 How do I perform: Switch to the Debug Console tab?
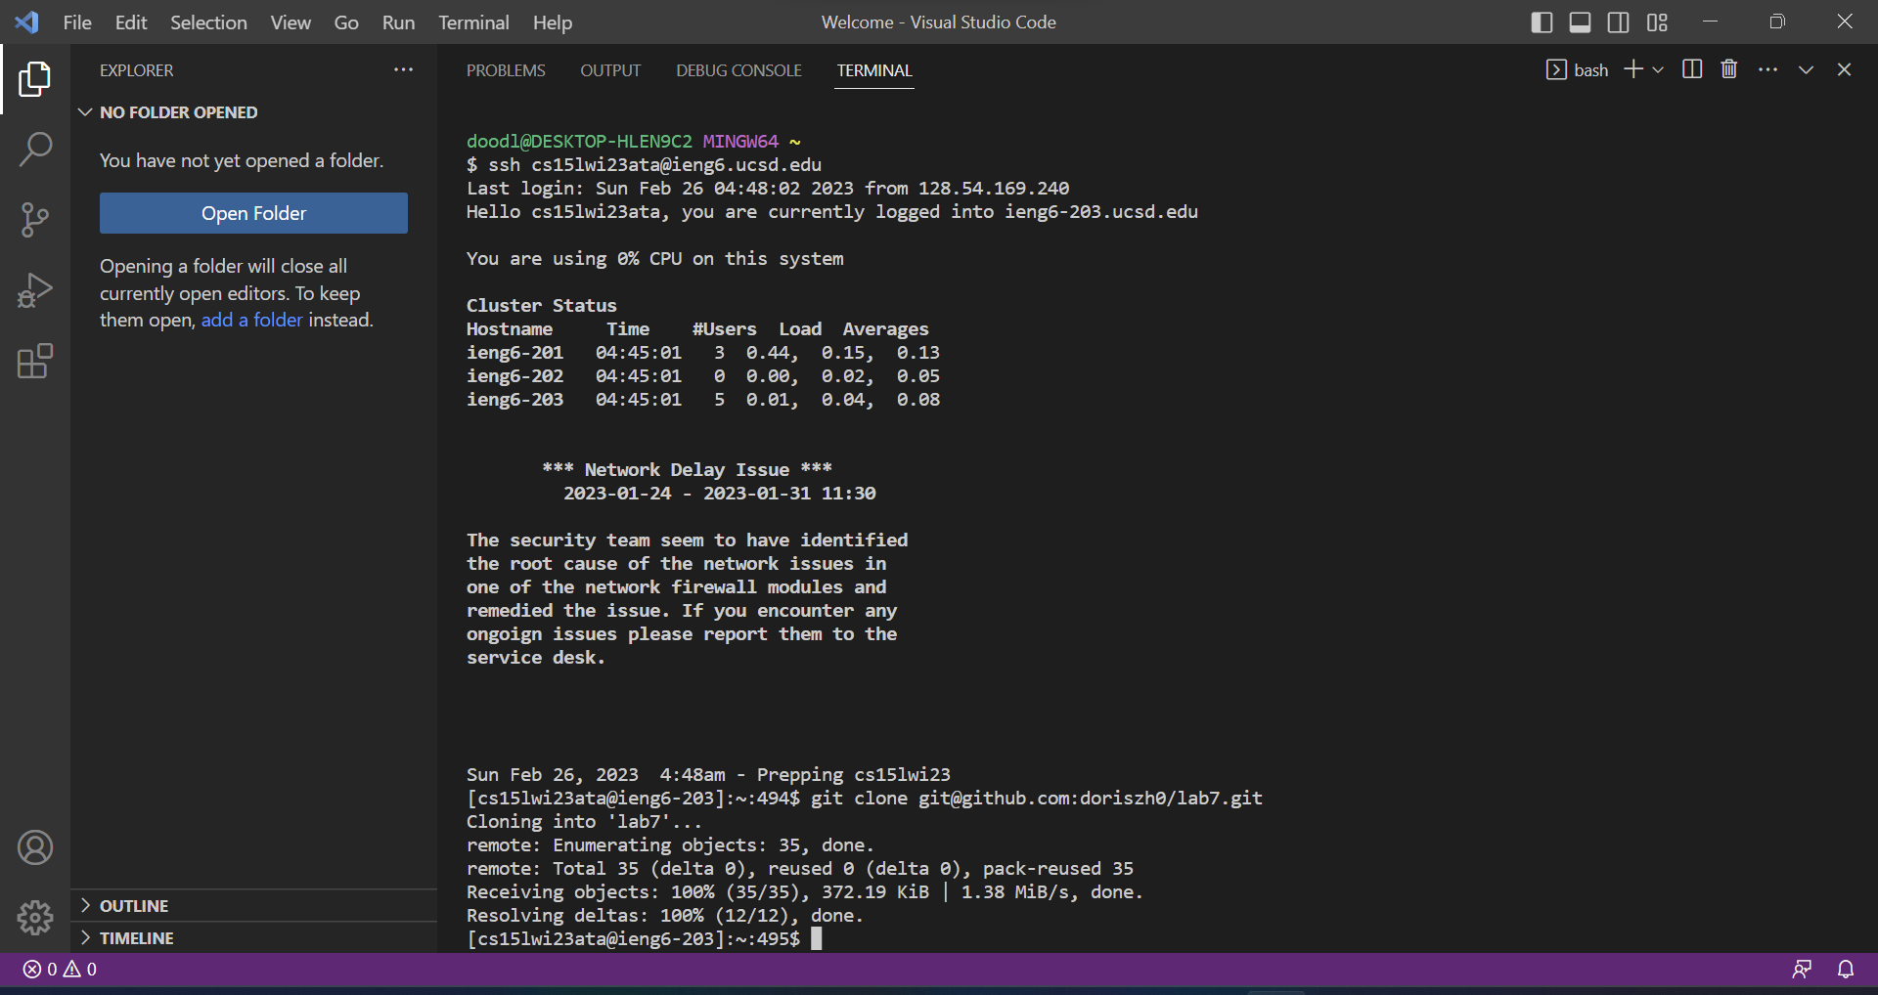click(x=738, y=69)
